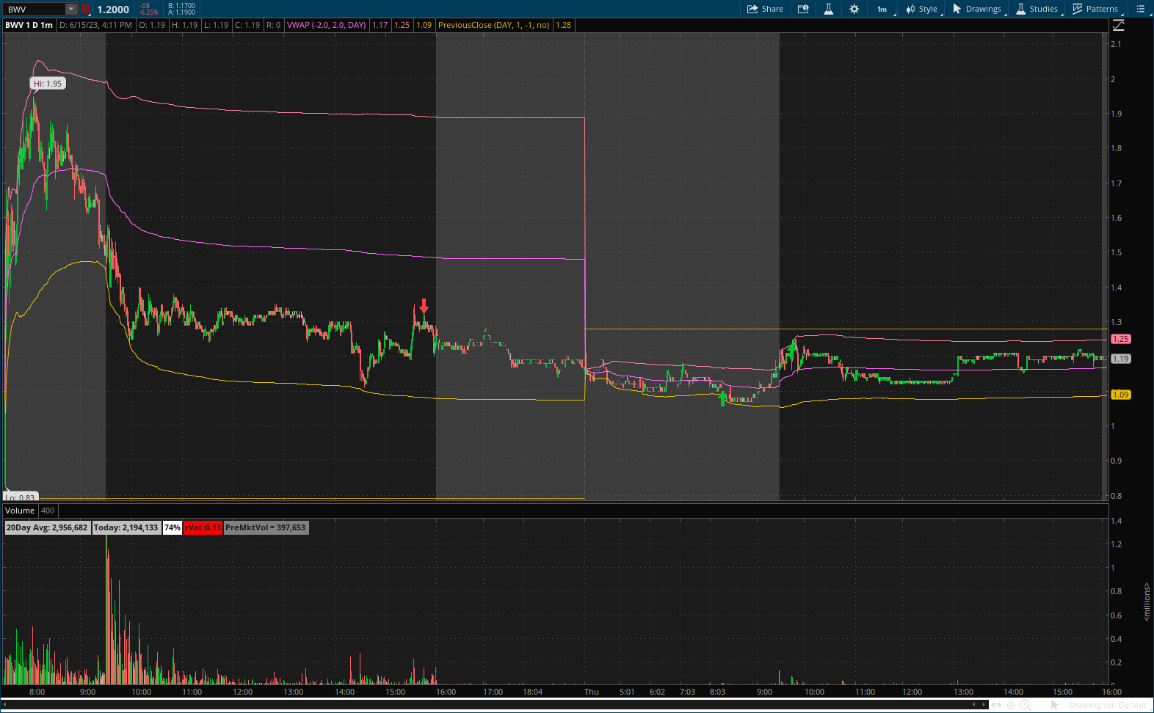Viewport: 1154px width, 713px height.
Task: Click the Hi: 1.95 price bubble
Action: point(48,84)
